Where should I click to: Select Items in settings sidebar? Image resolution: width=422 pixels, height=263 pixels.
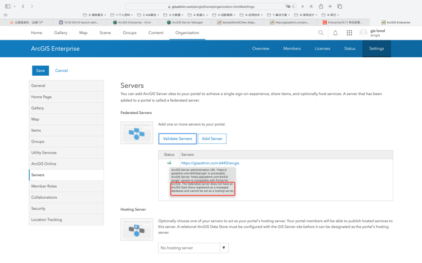(x=66, y=130)
